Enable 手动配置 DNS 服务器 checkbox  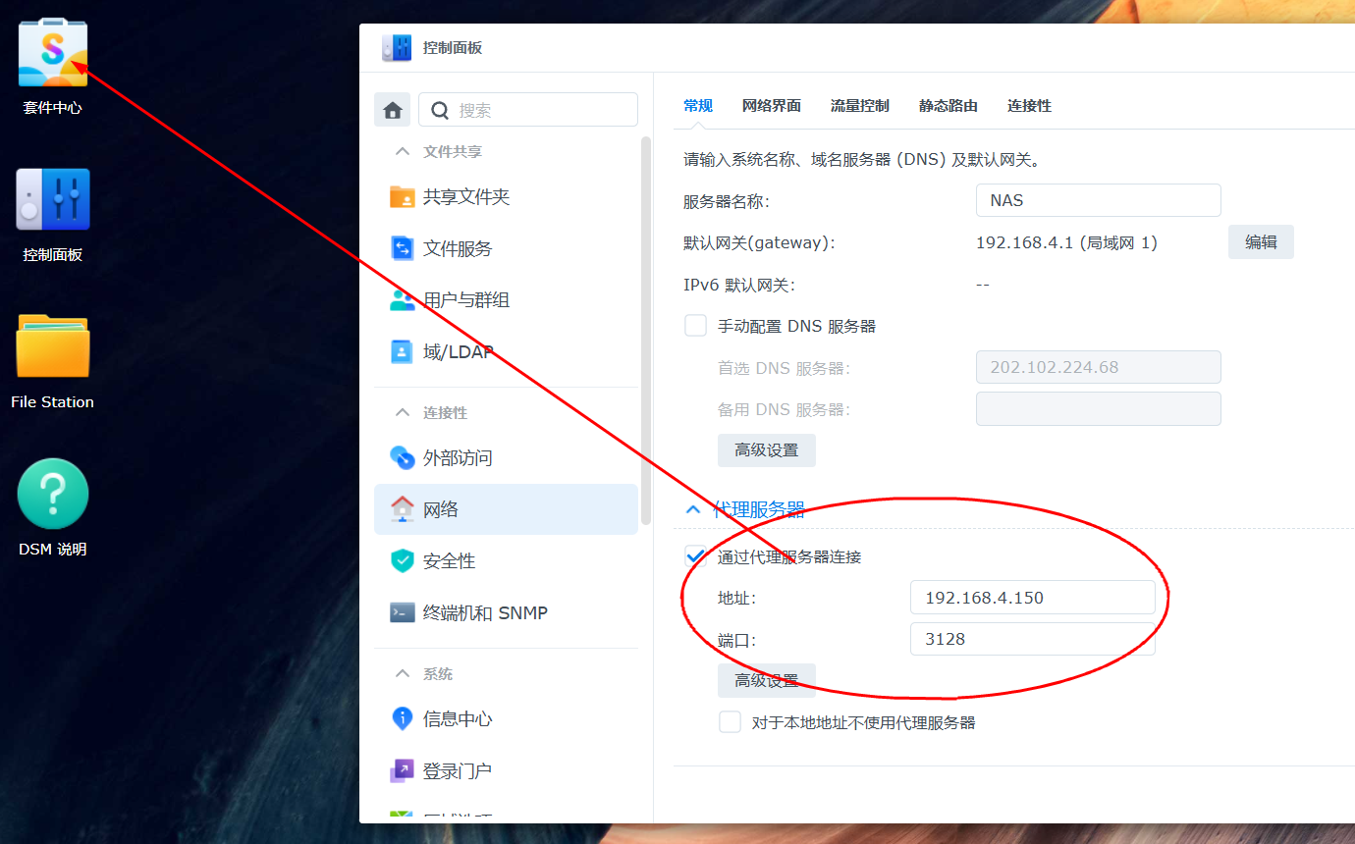point(695,326)
